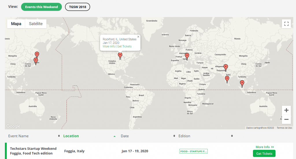Screen dimensions: 296x159
Task: Switch map to Mapa mode
Action: coord(16,24)
